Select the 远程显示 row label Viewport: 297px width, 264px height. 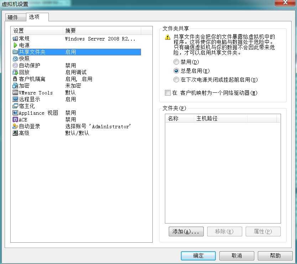pos(29,99)
